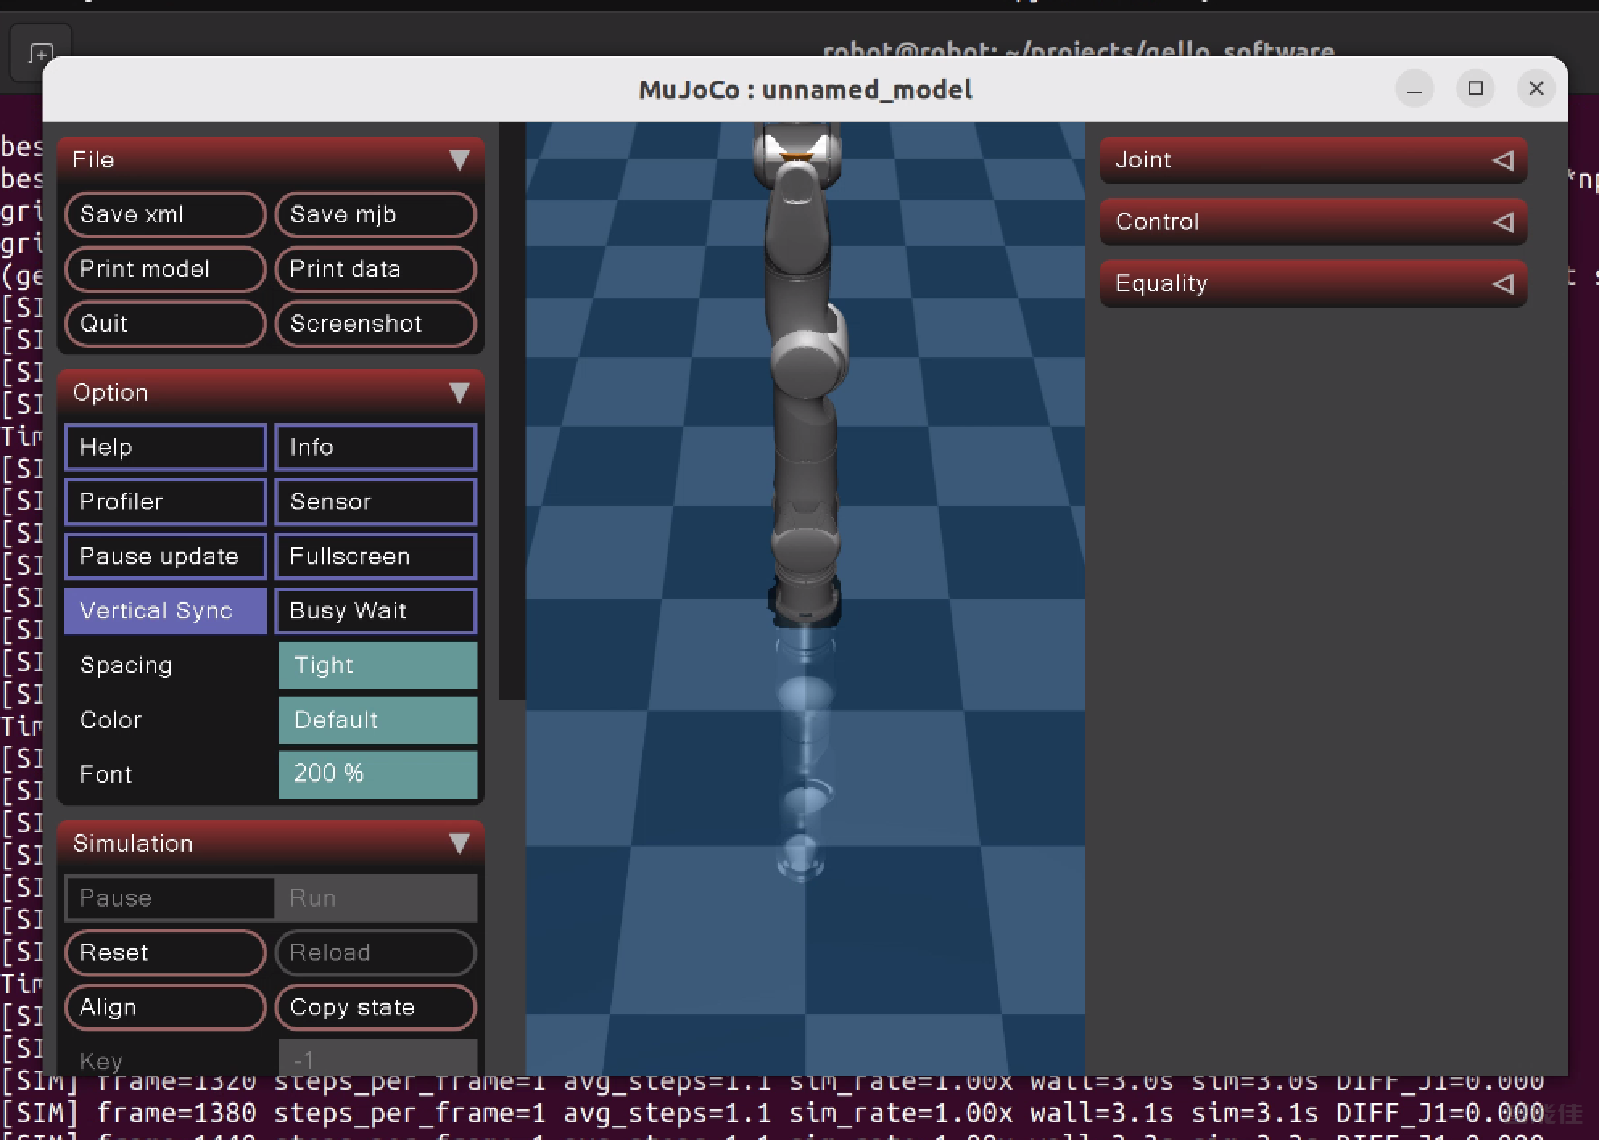This screenshot has height=1140, width=1599.
Task: Select Run in simulation
Action: 376,898
